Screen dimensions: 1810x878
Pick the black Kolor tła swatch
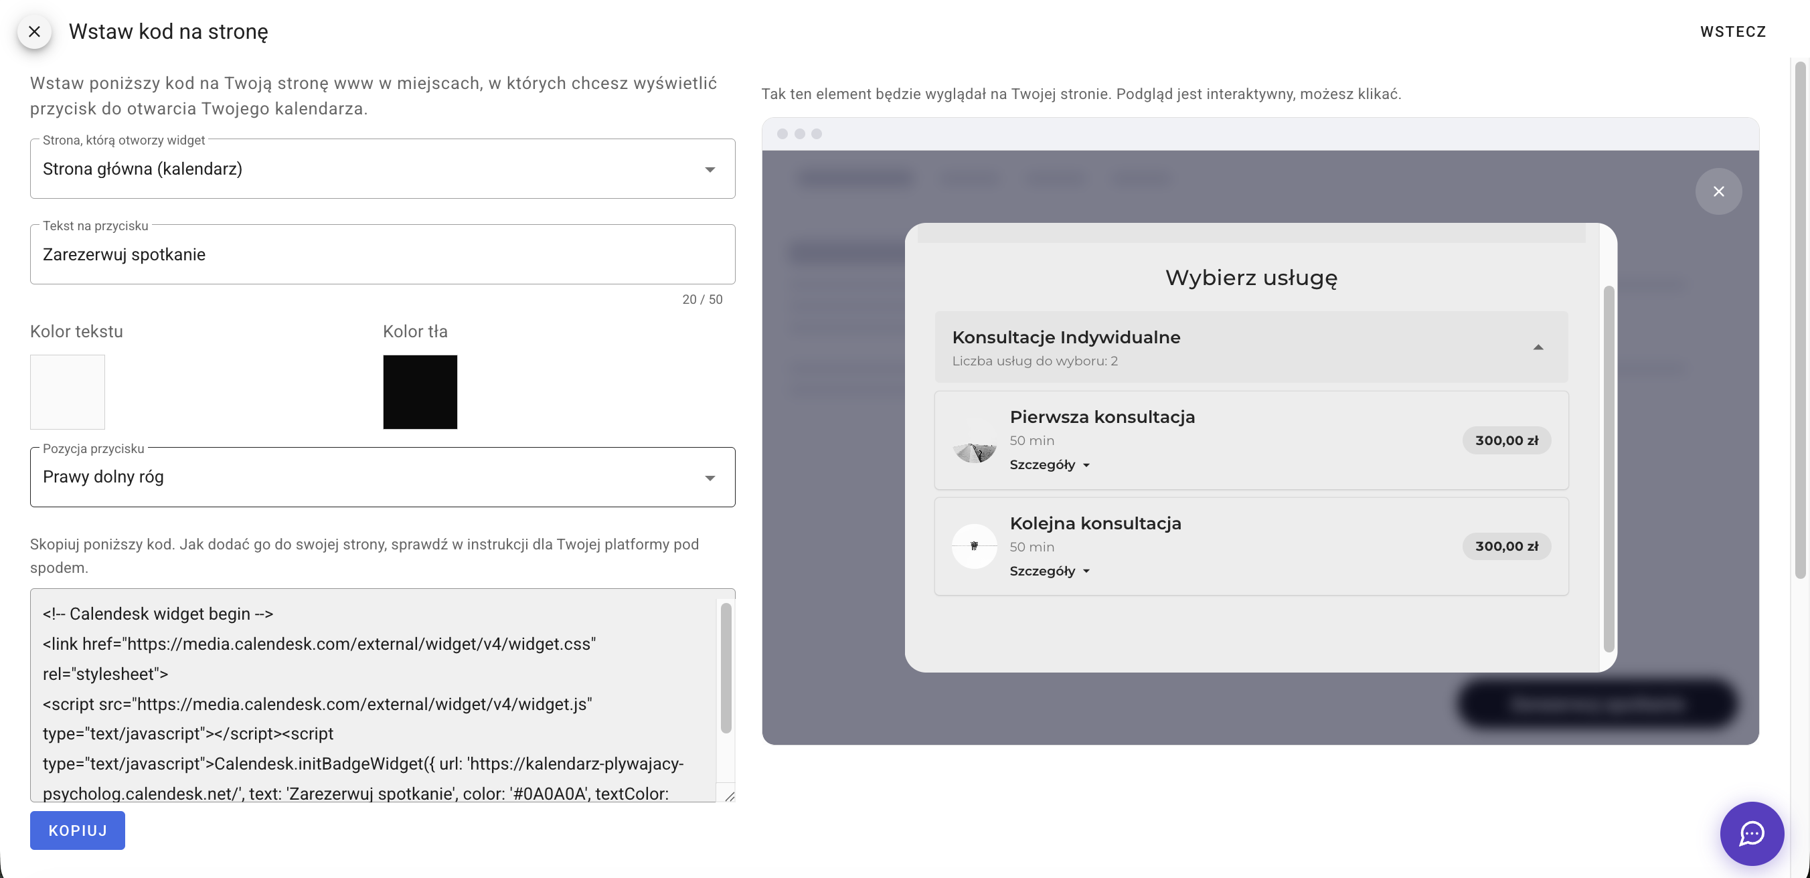pos(420,392)
